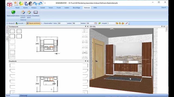
Task: Click the '5 - Korpus5' label in the toolbar
Action: tap(11, 23)
